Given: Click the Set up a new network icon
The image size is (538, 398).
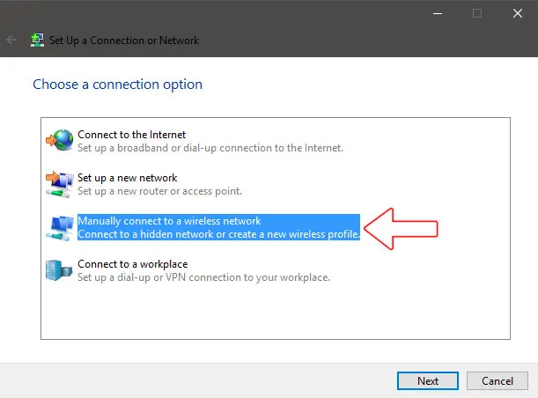Looking at the screenshot, I should (x=60, y=184).
